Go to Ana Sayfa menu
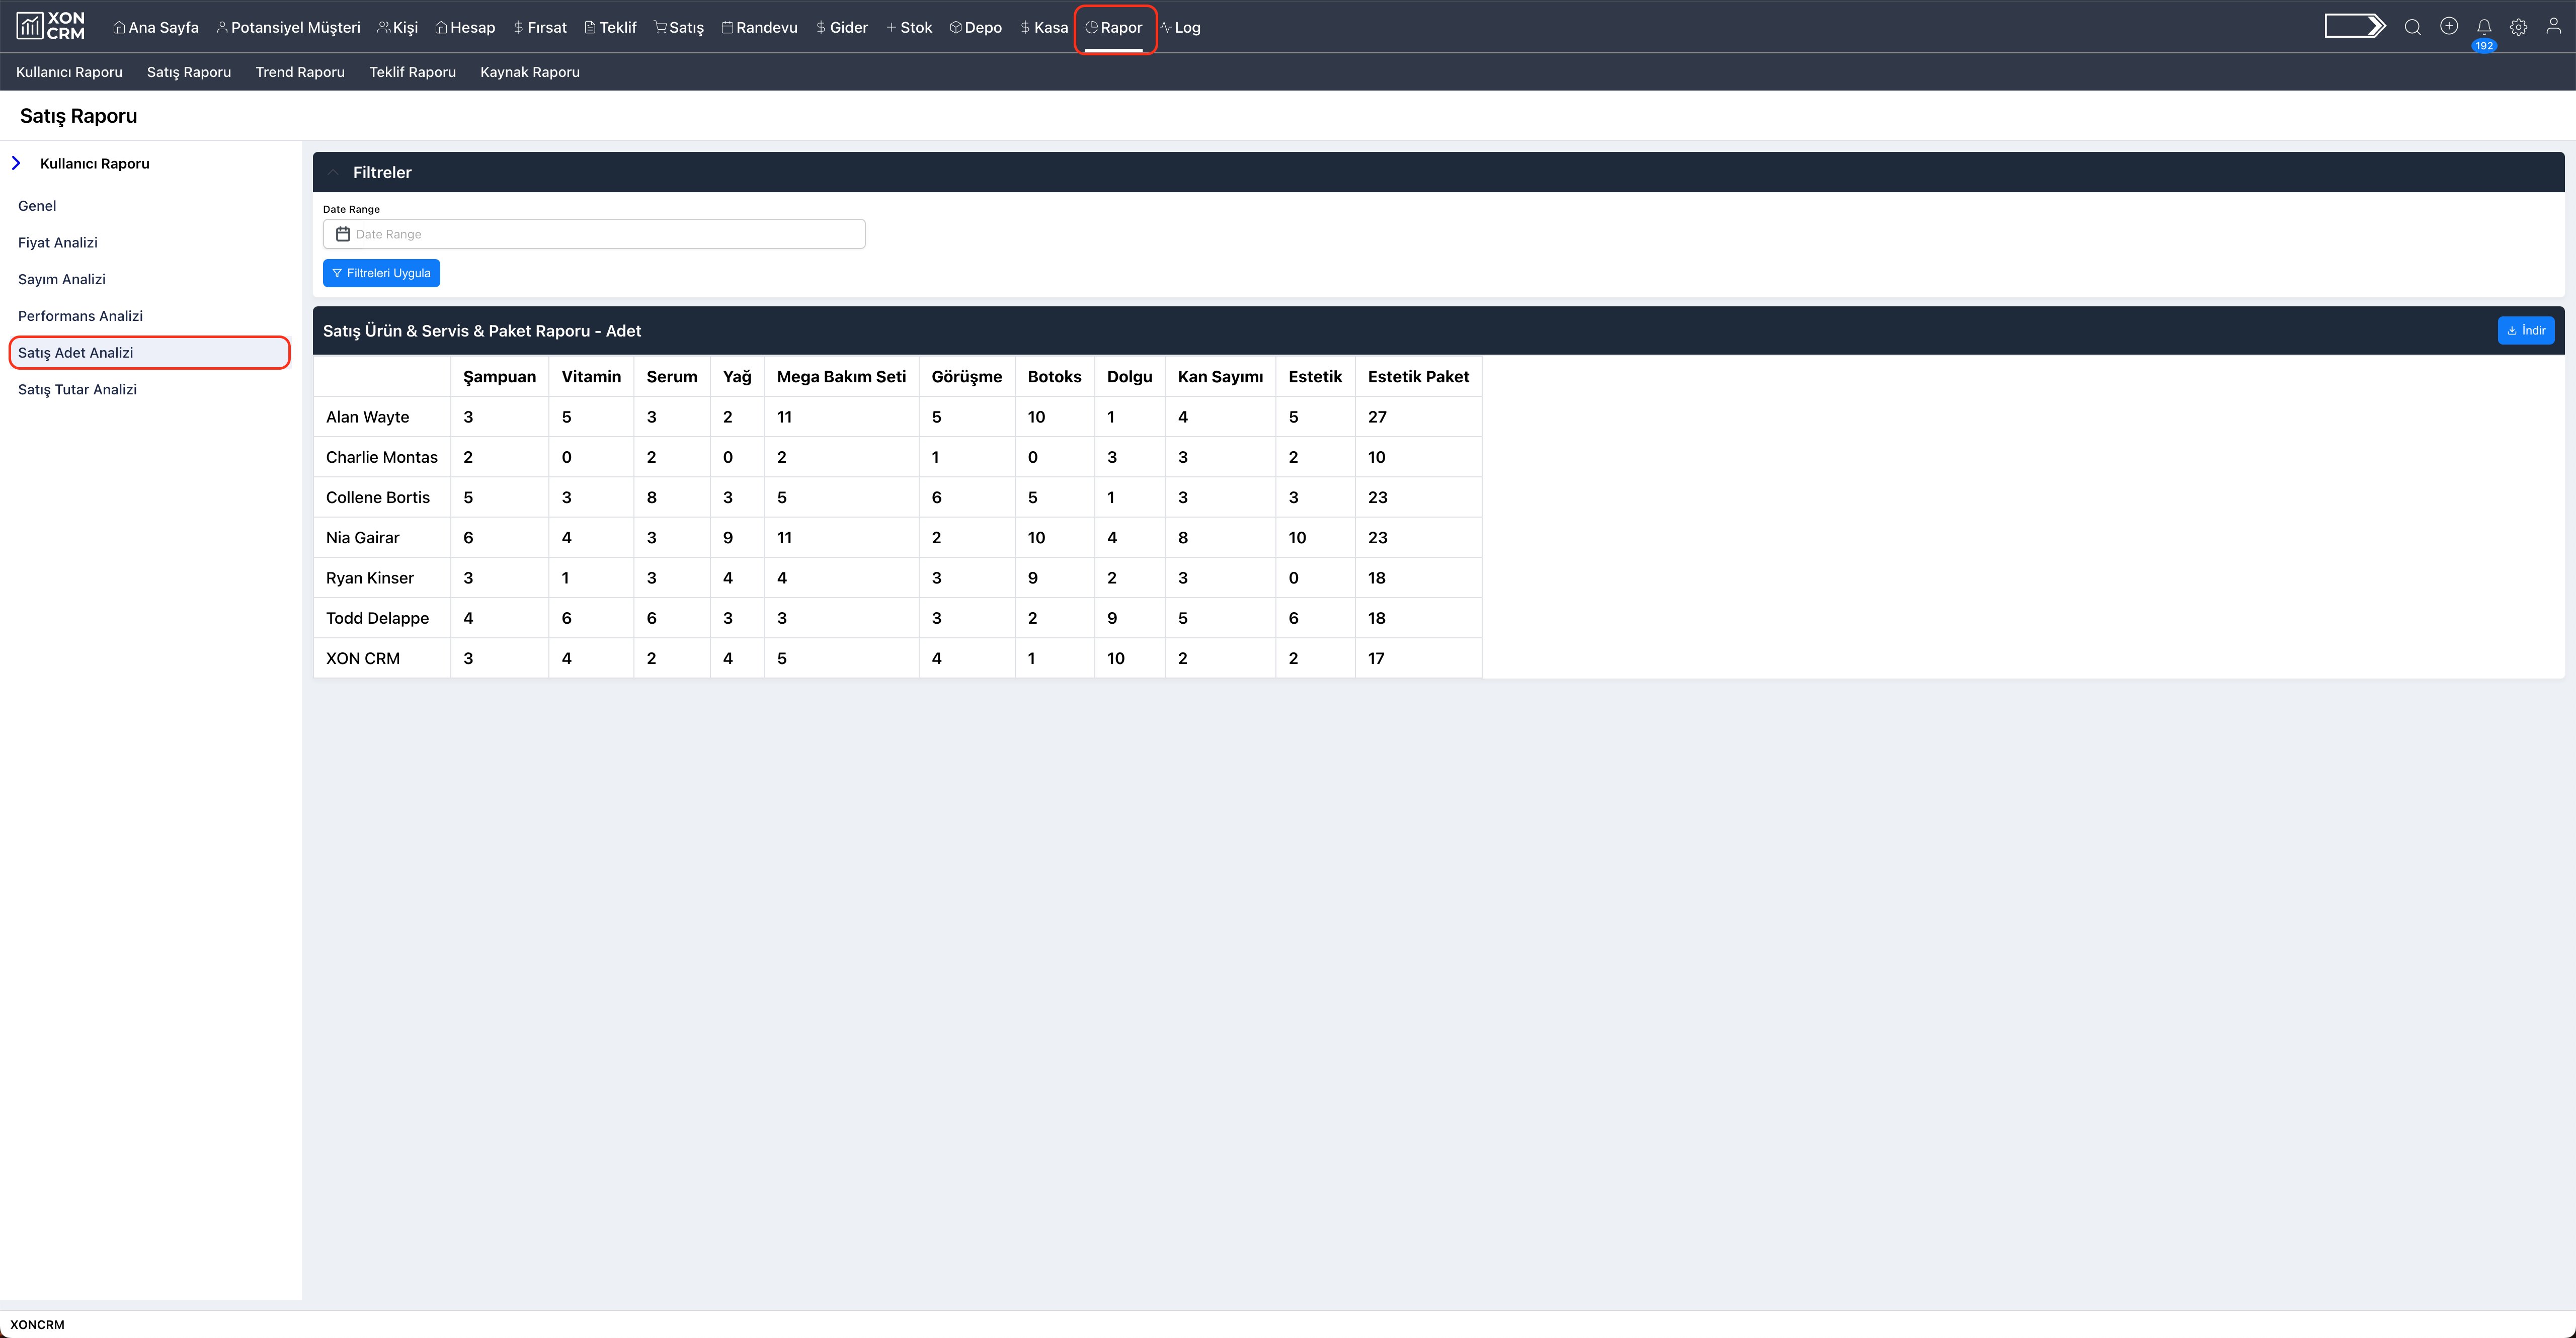 click(156, 27)
